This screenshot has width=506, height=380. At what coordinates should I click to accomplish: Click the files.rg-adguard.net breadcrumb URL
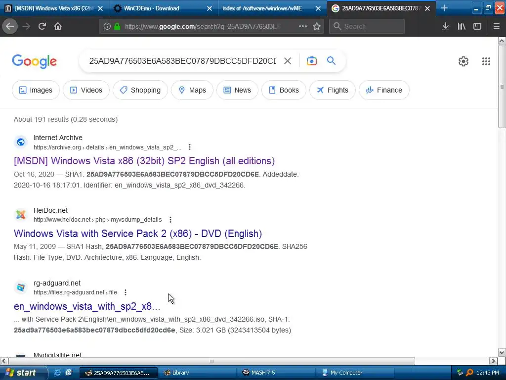coord(75,292)
